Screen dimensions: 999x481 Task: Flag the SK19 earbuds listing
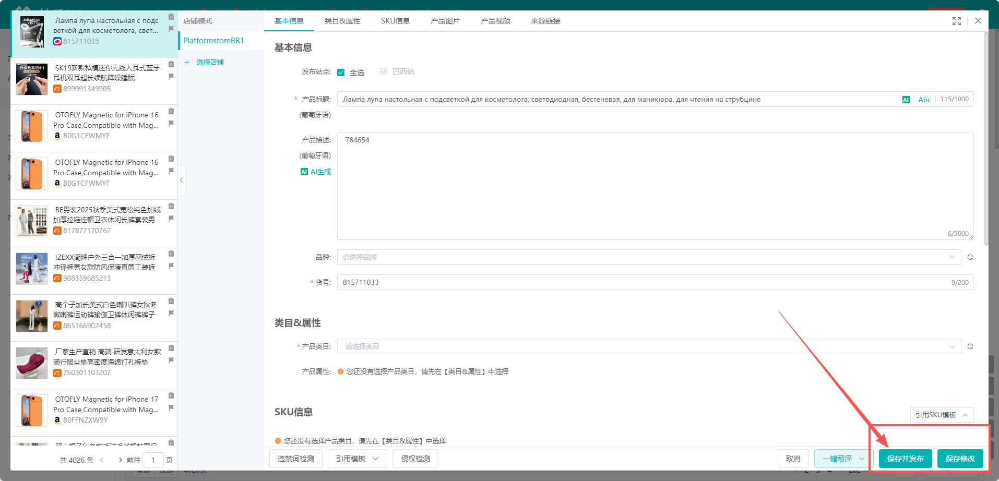171,77
